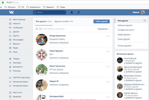Screen dimensions: 149x100
Task: Click Написать сообщение under Маруся Ю
Action: point(59,85)
